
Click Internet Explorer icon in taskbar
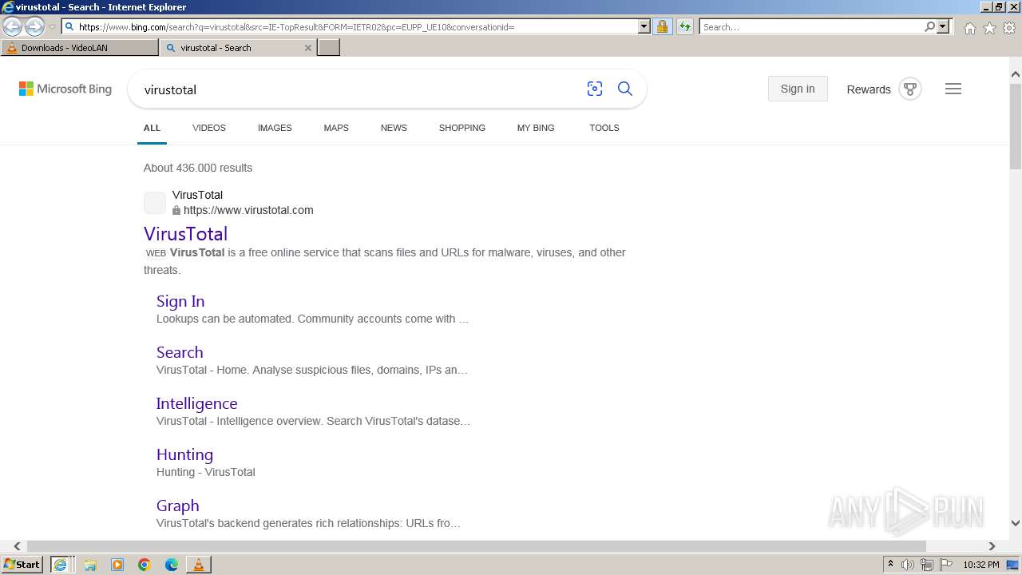coord(61,565)
